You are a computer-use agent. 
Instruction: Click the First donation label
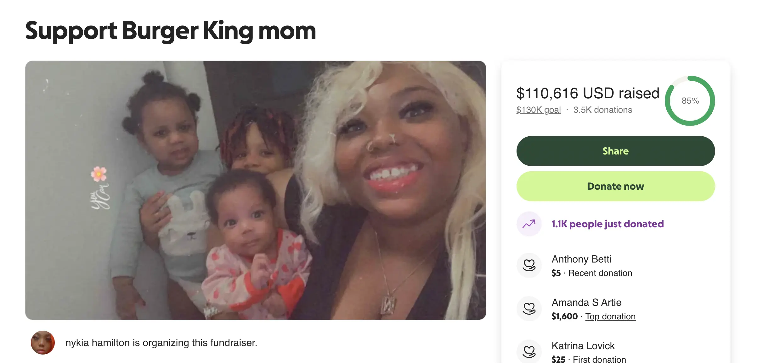pyautogui.click(x=599, y=359)
